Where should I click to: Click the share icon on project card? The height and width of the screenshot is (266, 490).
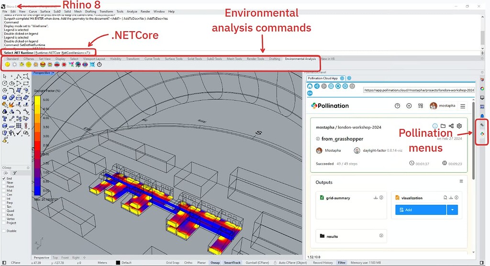pos(451,126)
